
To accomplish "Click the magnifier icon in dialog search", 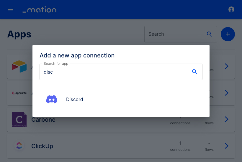I will [194, 72].
